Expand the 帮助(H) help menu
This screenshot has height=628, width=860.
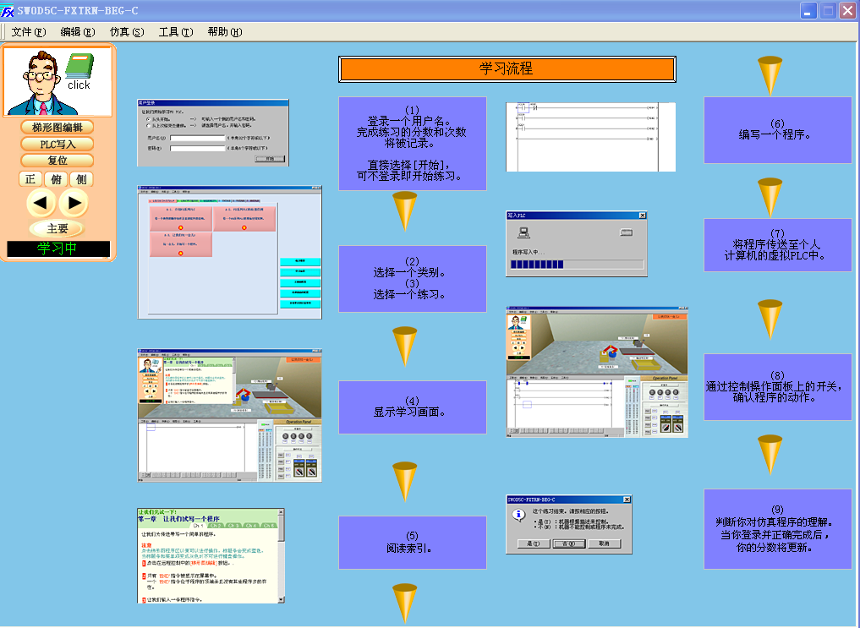[224, 32]
